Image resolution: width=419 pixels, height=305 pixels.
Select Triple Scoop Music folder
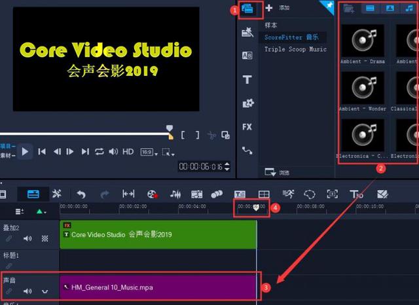pos(295,49)
